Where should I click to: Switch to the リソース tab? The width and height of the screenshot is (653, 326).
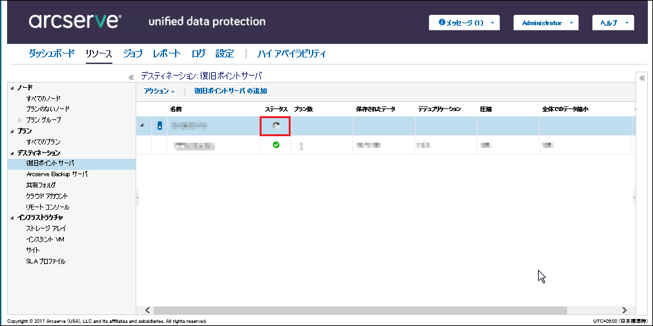coord(99,54)
